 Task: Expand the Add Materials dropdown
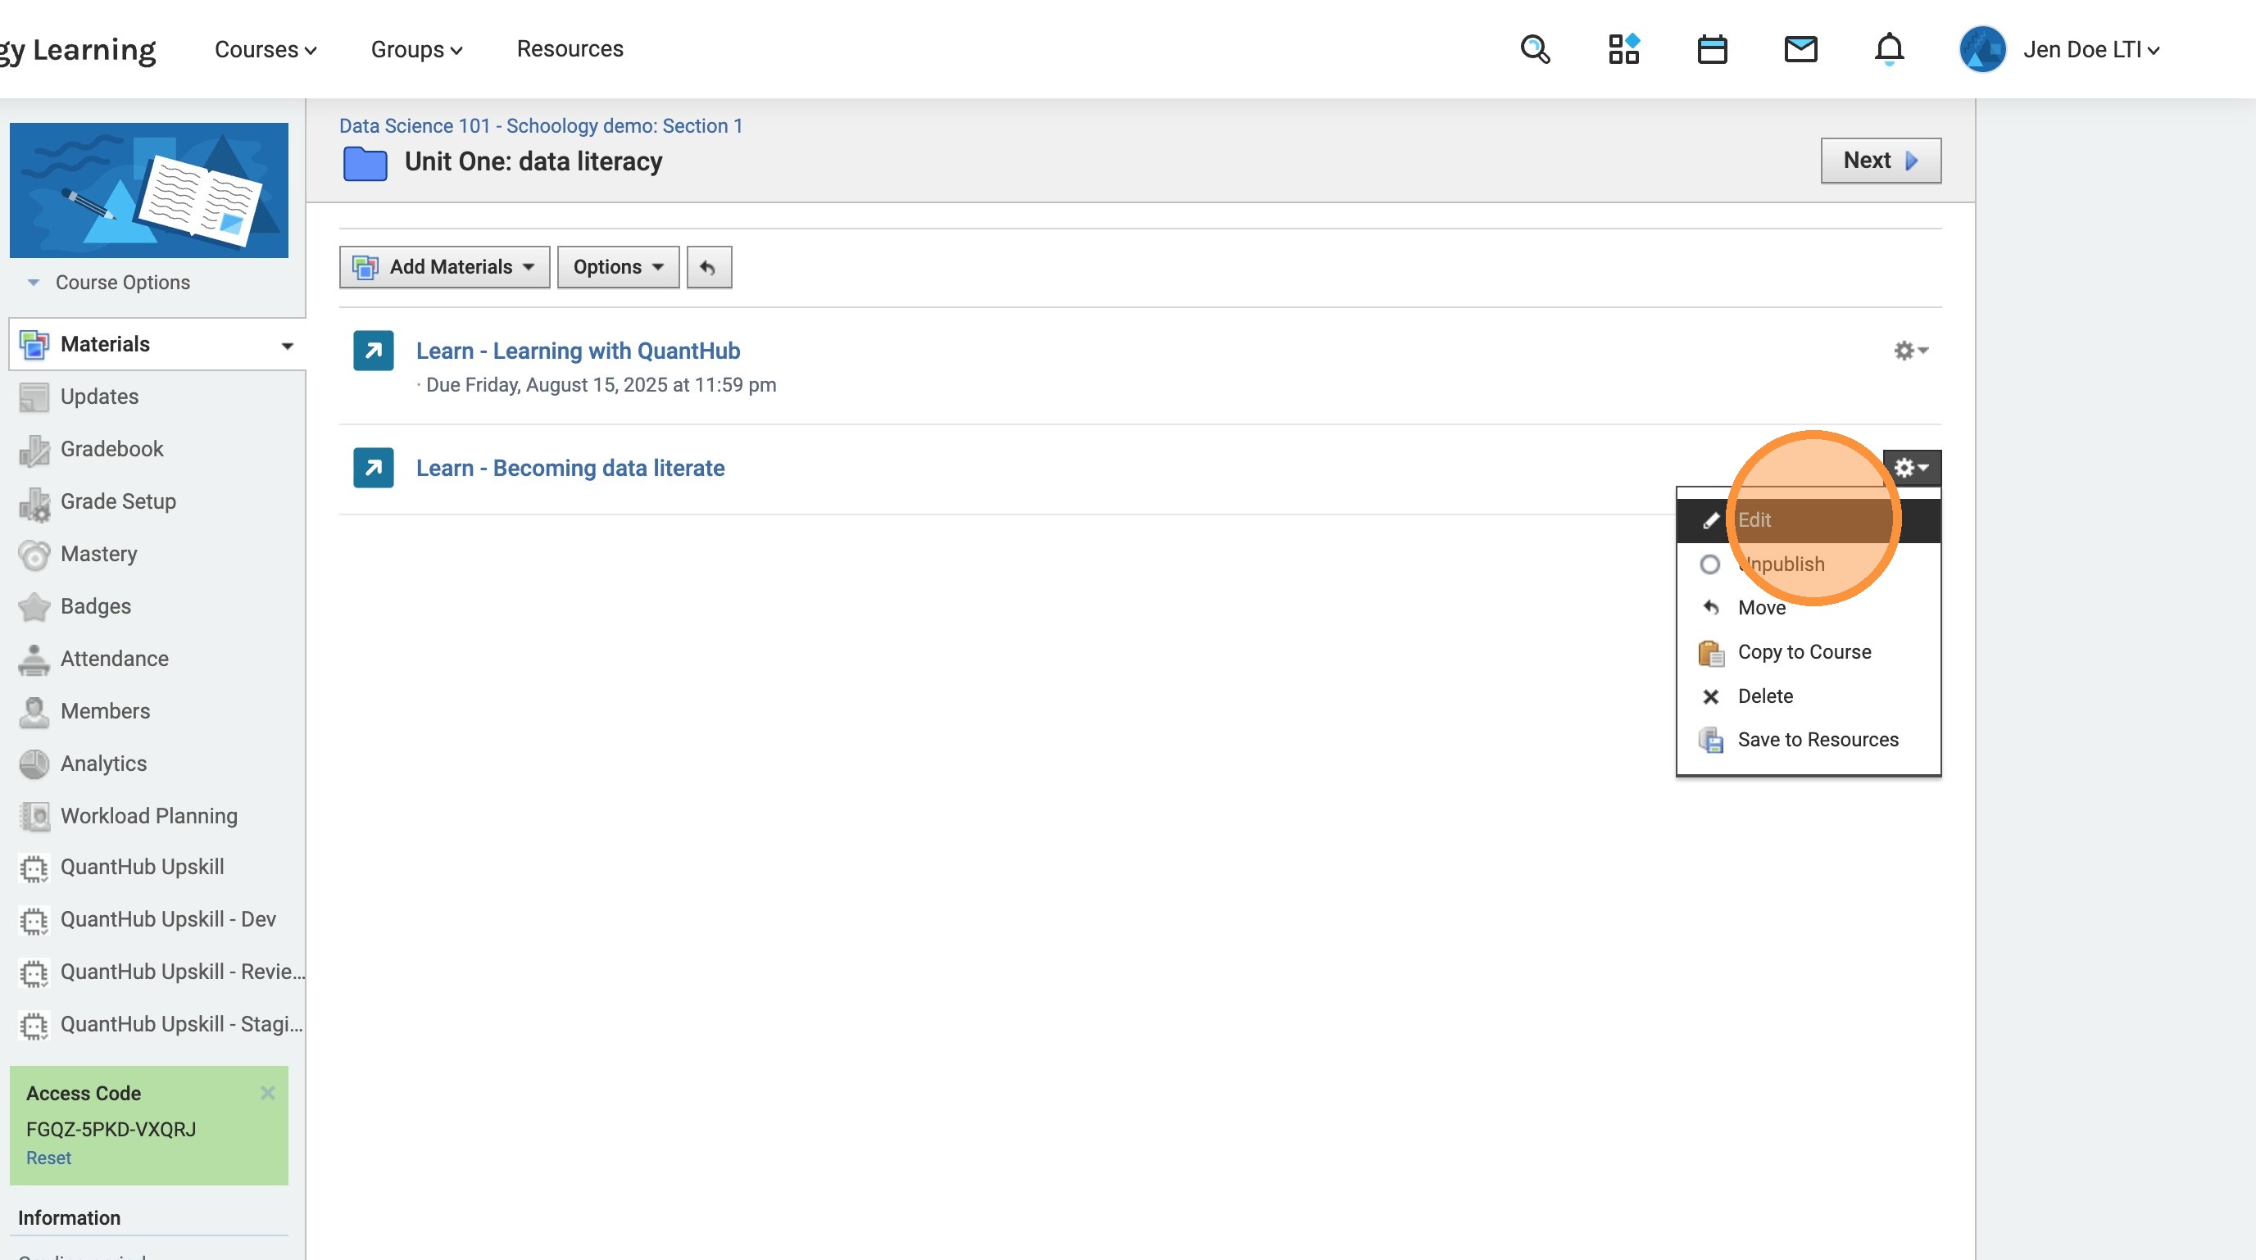coord(445,267)
